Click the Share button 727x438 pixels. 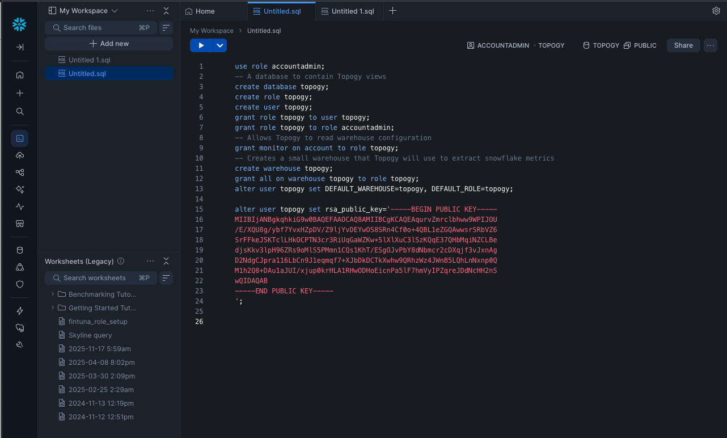(683, 45)
